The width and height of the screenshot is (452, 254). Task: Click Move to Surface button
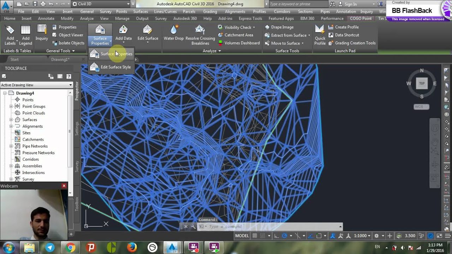284,43
